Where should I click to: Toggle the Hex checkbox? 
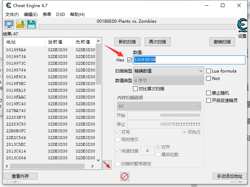[x=130, y=60]
